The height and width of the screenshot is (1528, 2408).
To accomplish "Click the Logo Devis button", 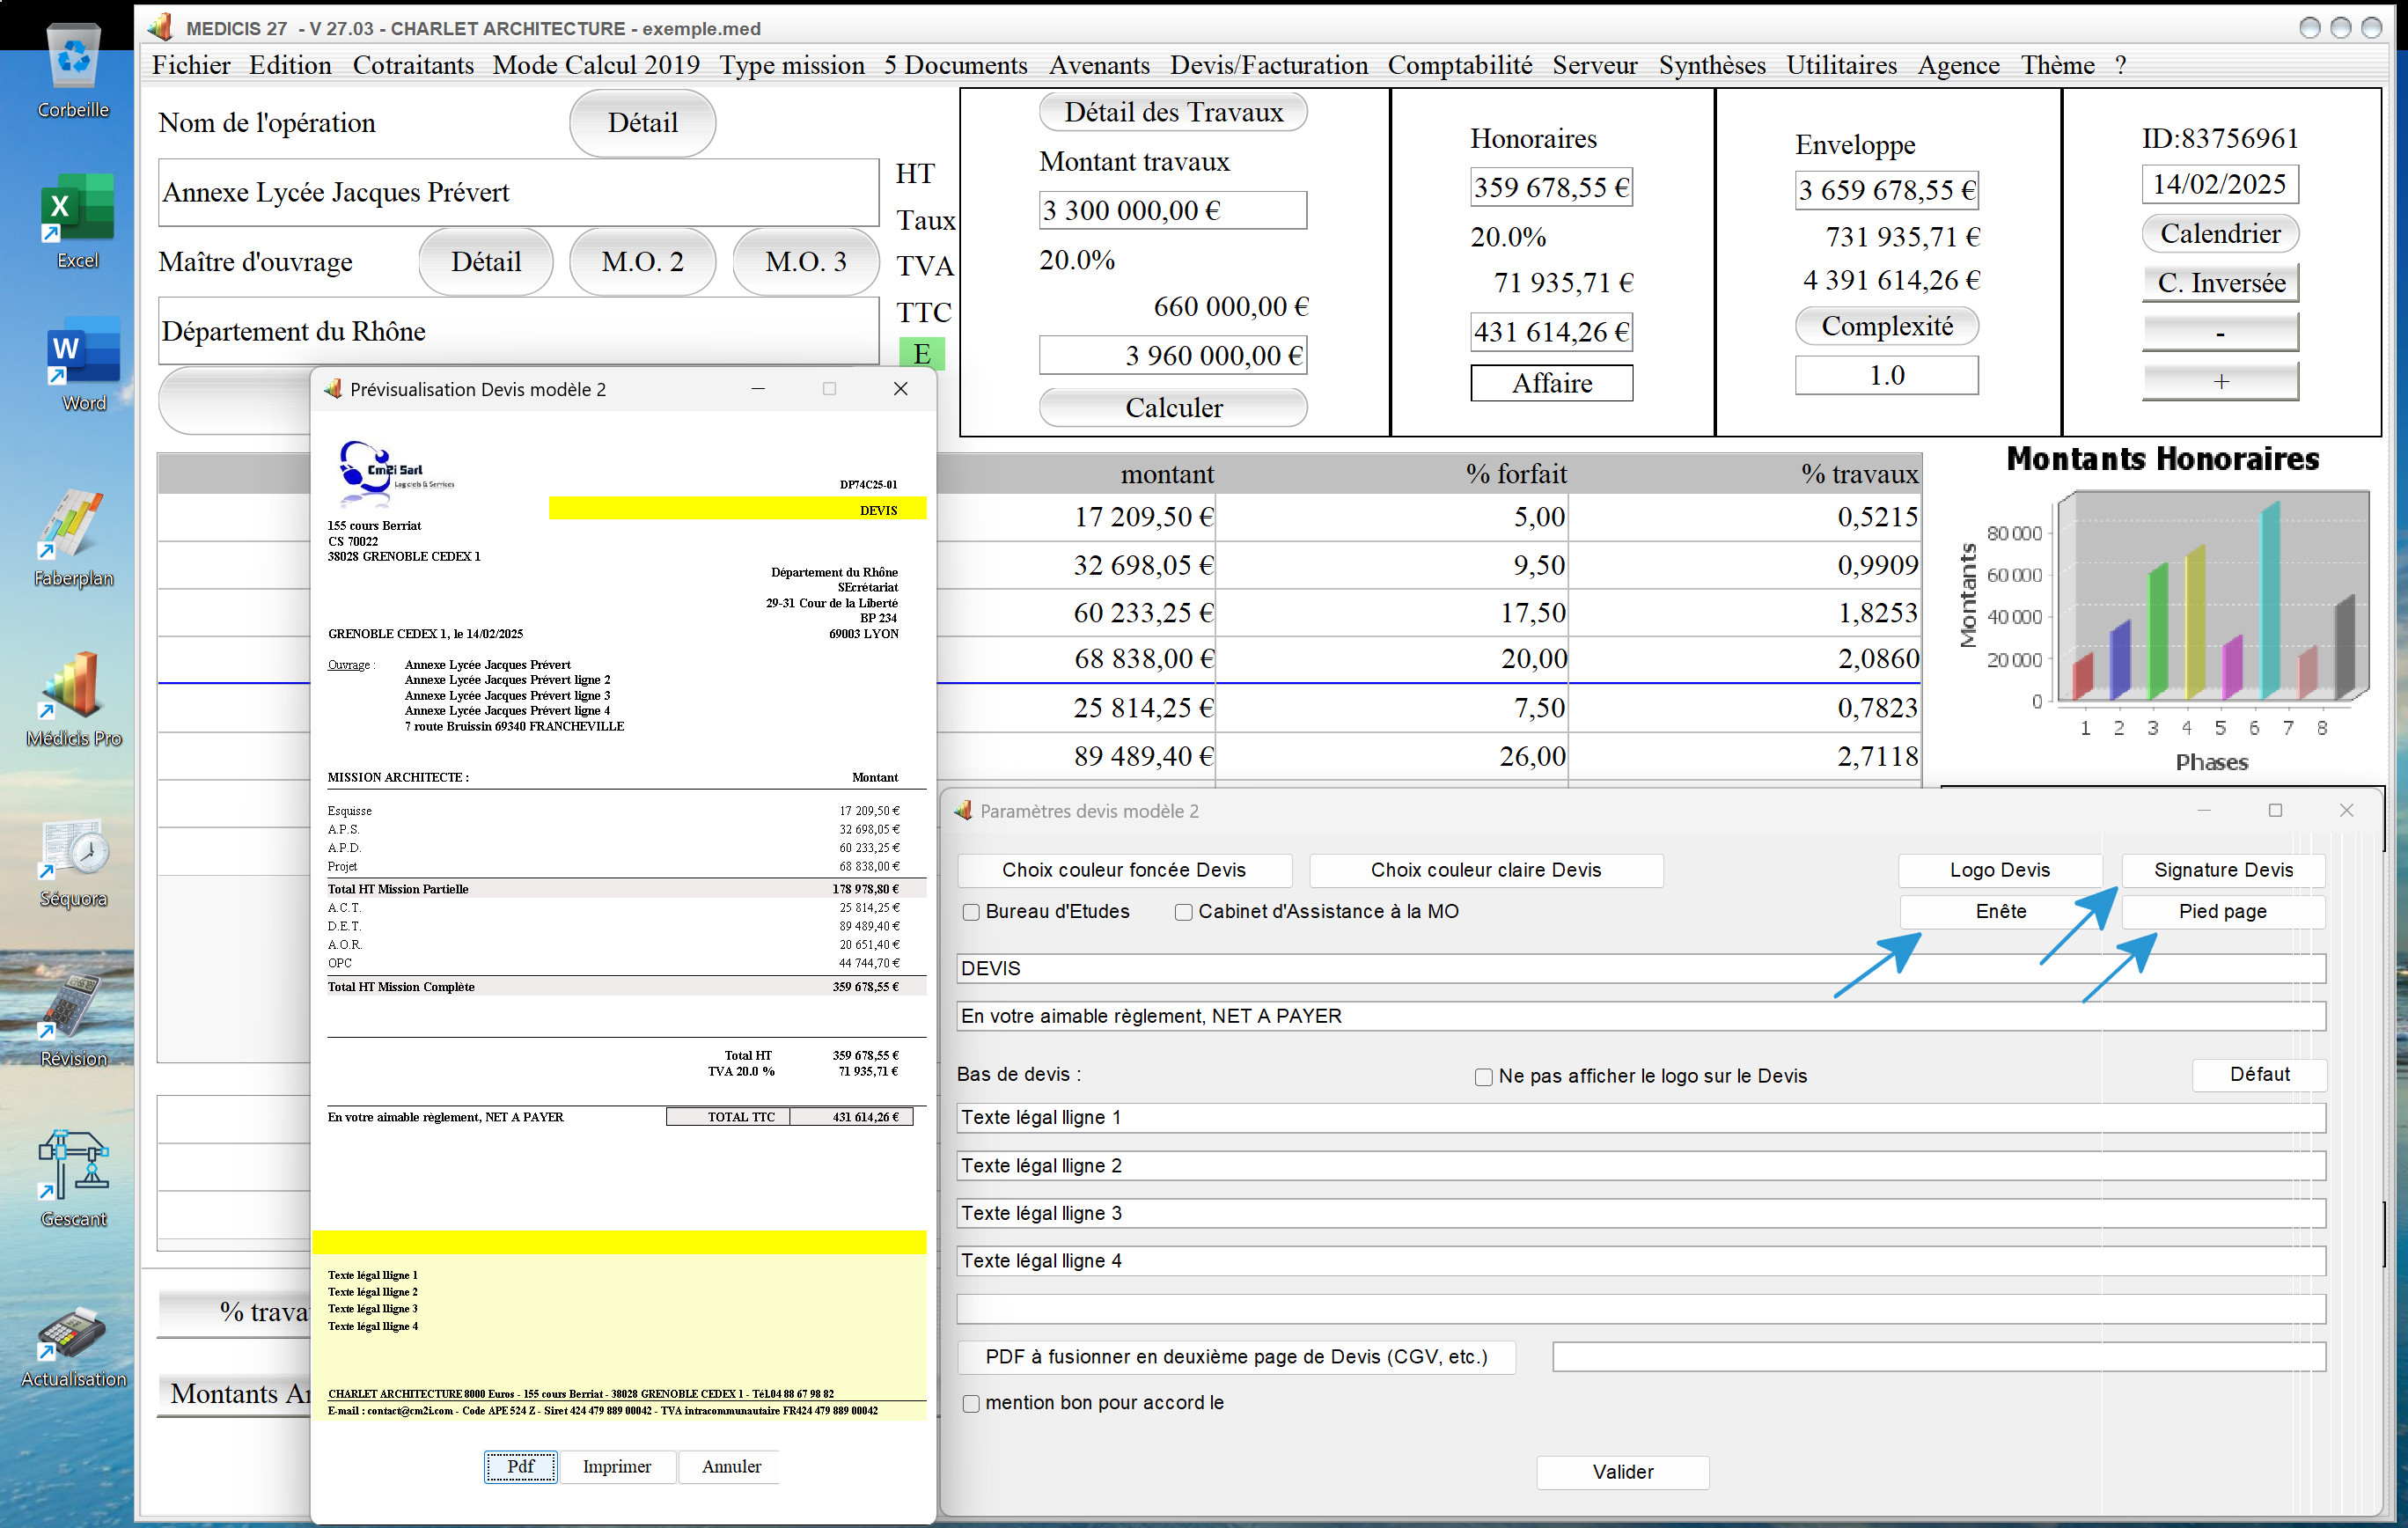I will click(1999, 870).
